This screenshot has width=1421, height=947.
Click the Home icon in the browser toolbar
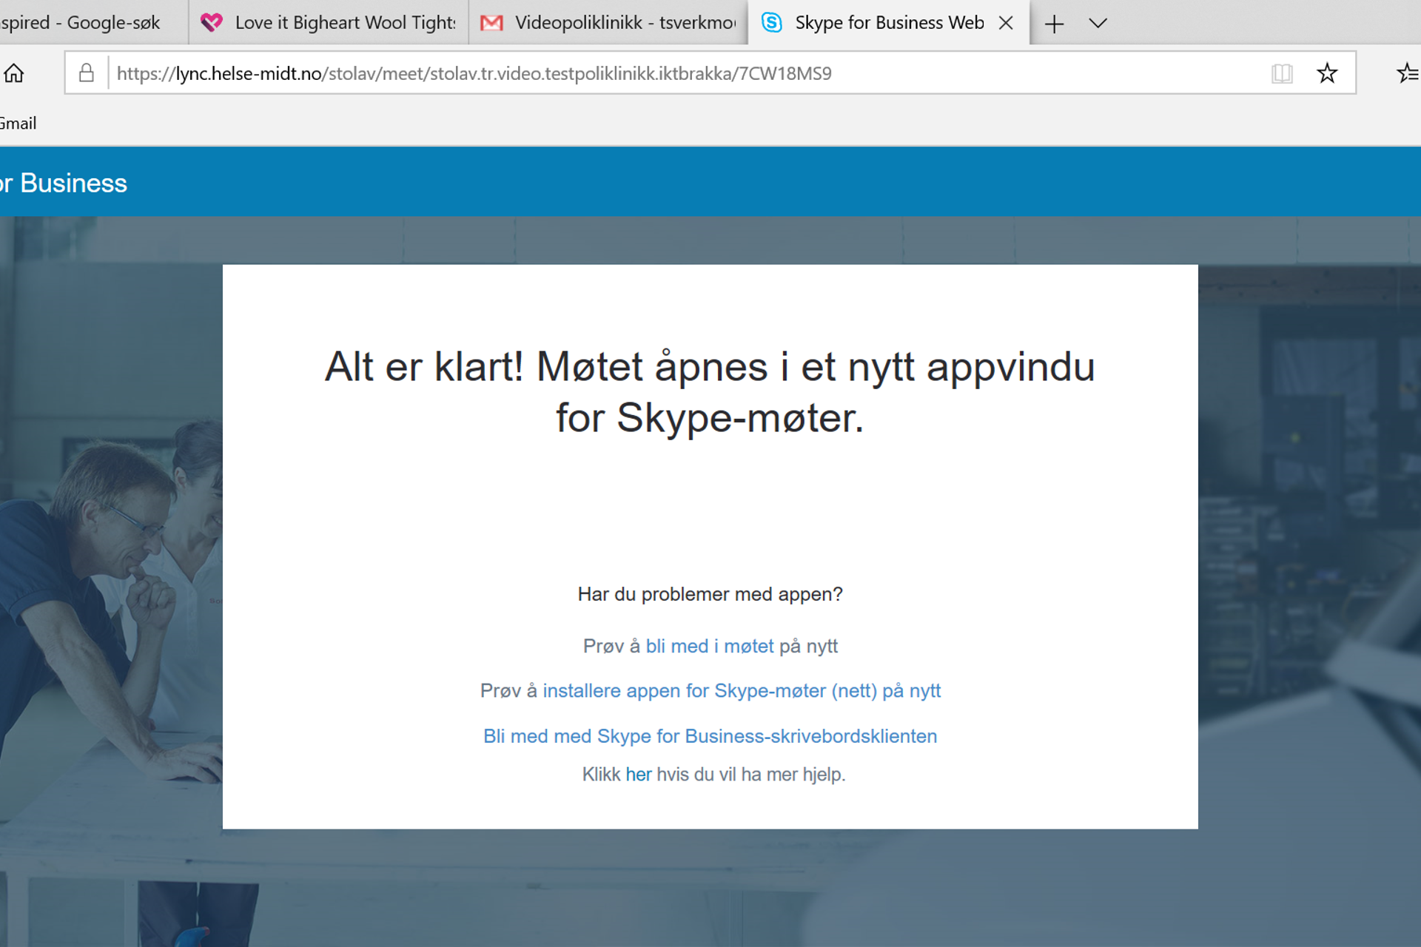click(x=15, y=73)
